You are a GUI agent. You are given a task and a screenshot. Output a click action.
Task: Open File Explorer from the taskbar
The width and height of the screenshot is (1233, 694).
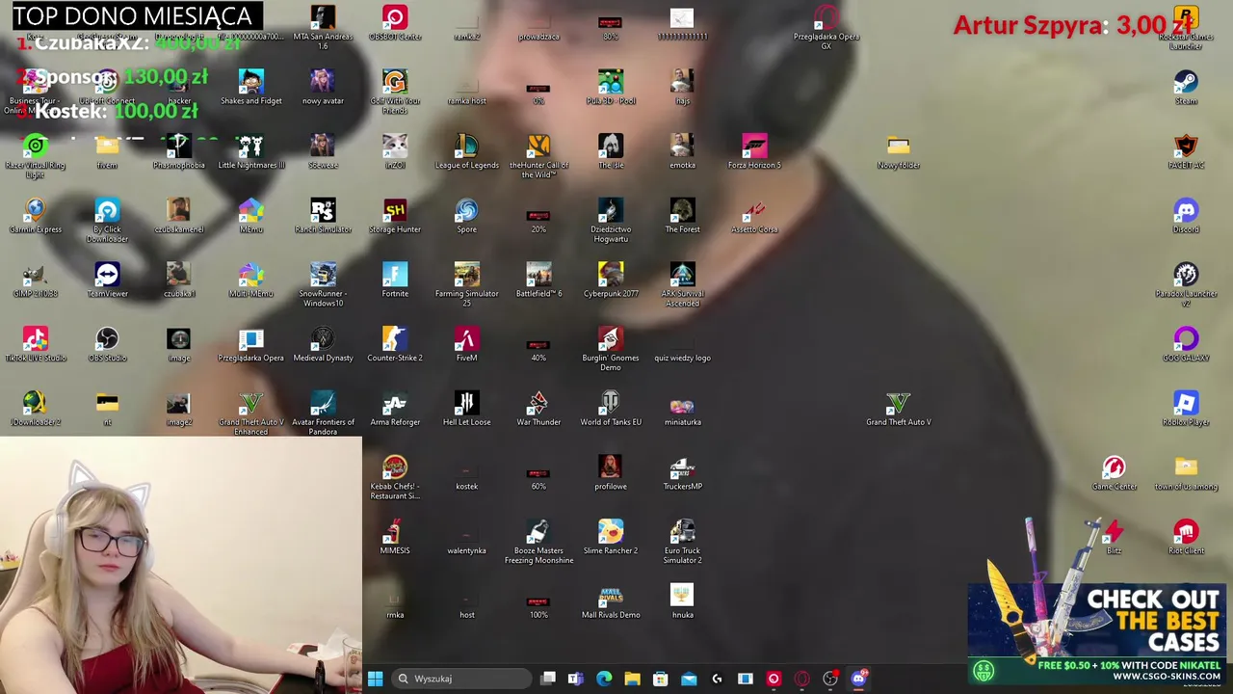(x=632, y=679)
